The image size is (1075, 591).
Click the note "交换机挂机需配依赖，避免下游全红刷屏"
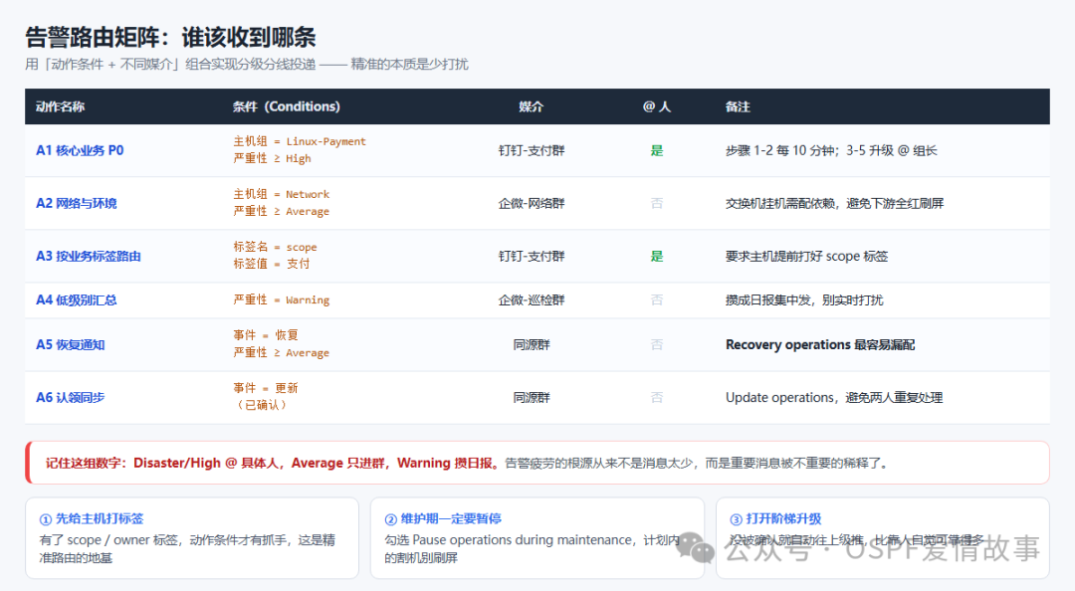(834, 204)
